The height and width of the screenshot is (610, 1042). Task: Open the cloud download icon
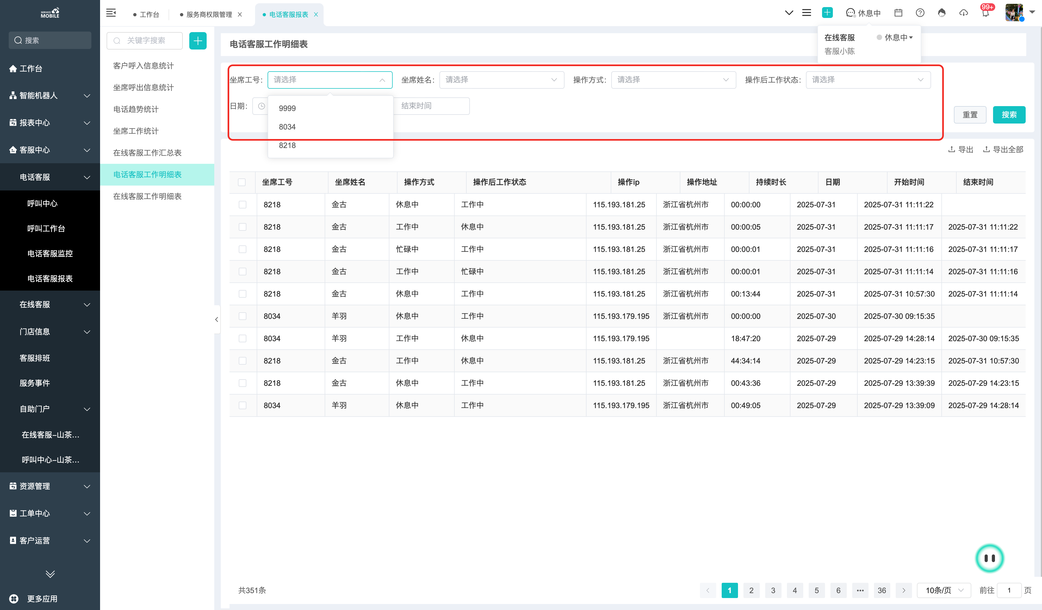963,13
